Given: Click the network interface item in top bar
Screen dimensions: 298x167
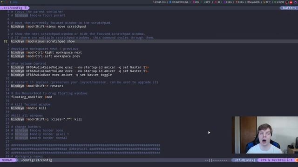Looking at the screenshot, I should pyautogui.click(x=253, y=2).
